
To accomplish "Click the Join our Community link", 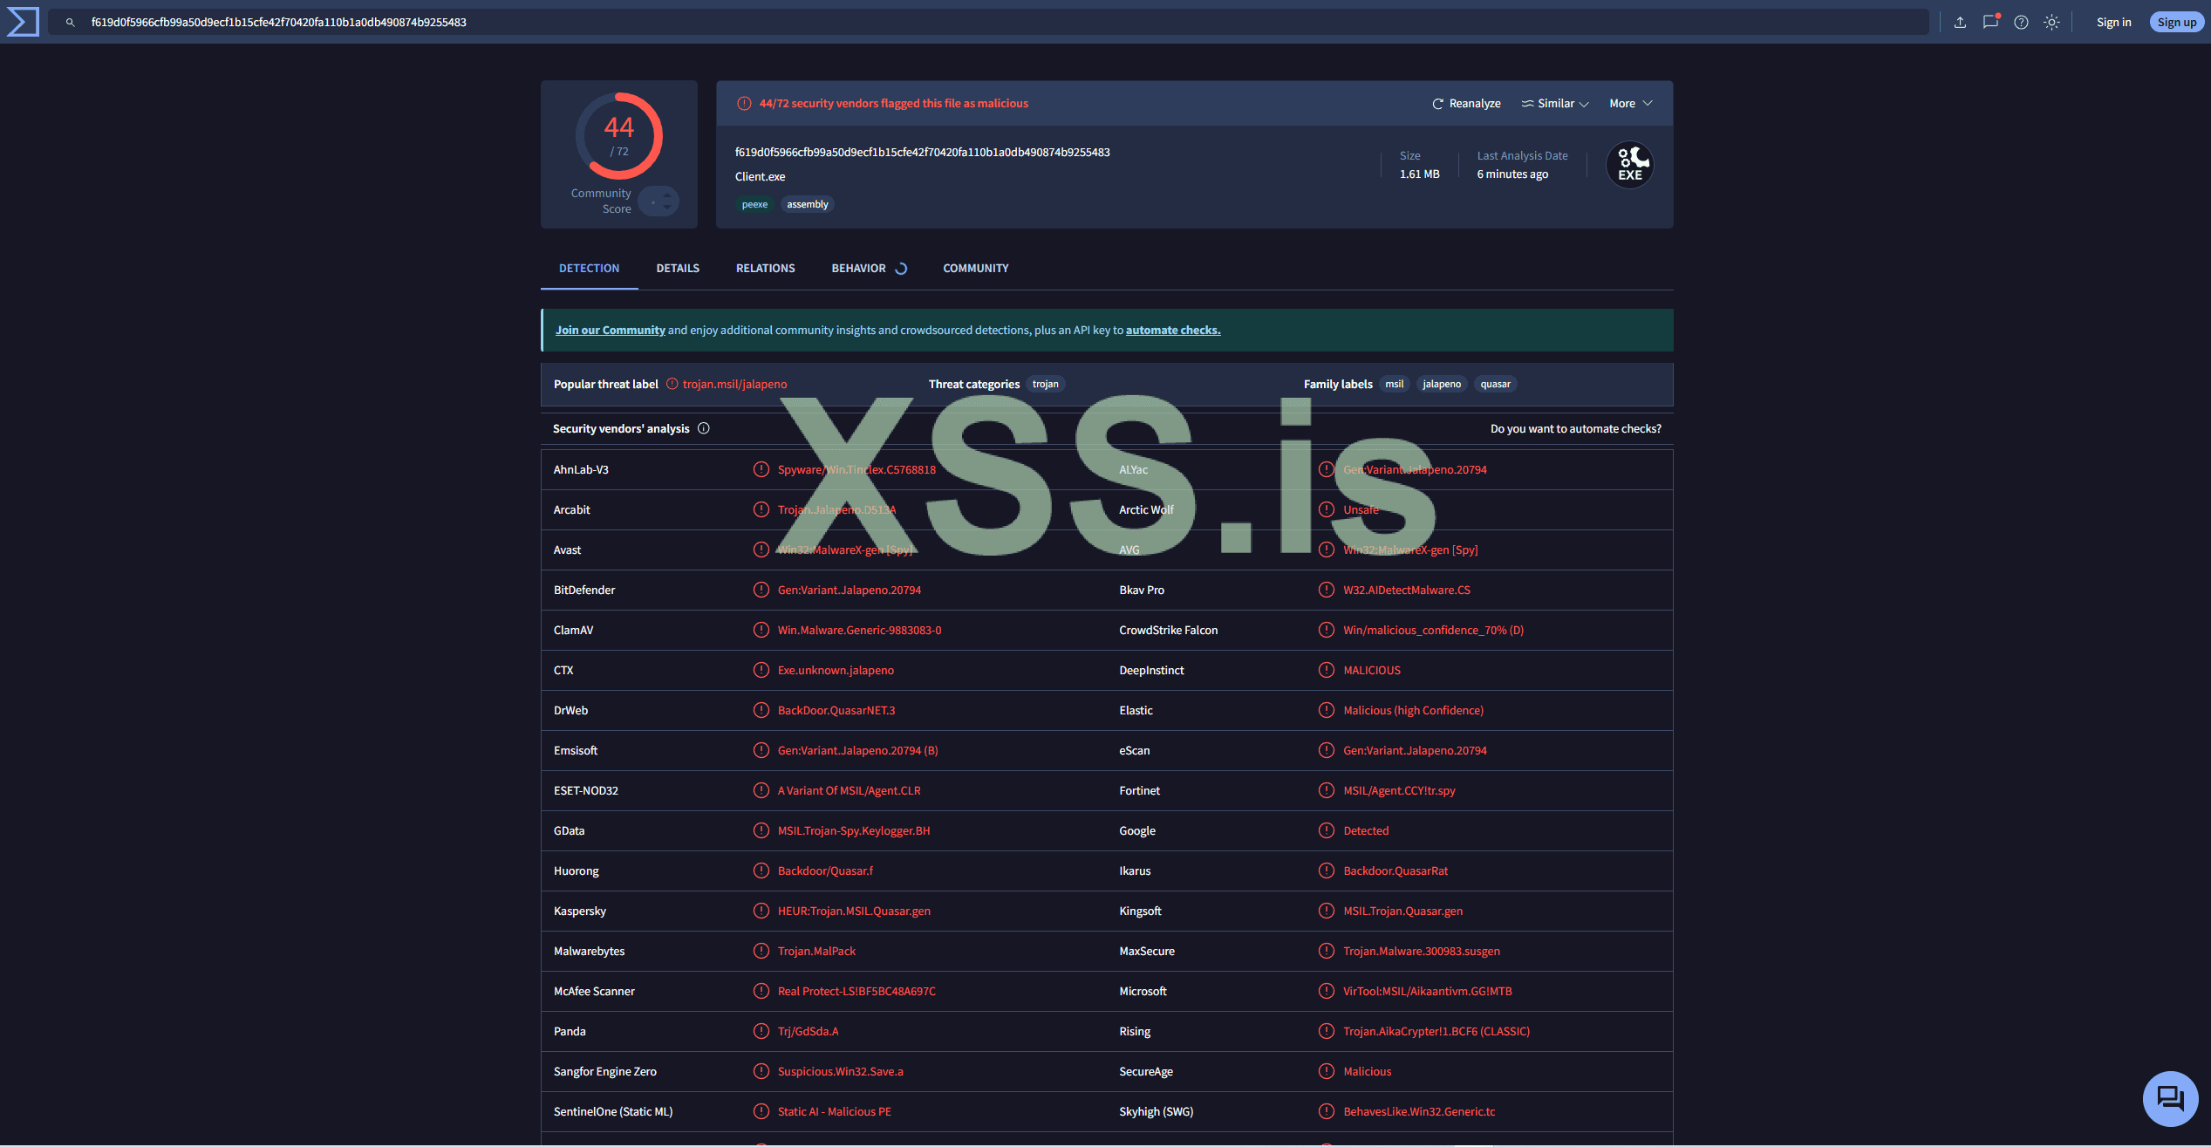I will 610,330.
